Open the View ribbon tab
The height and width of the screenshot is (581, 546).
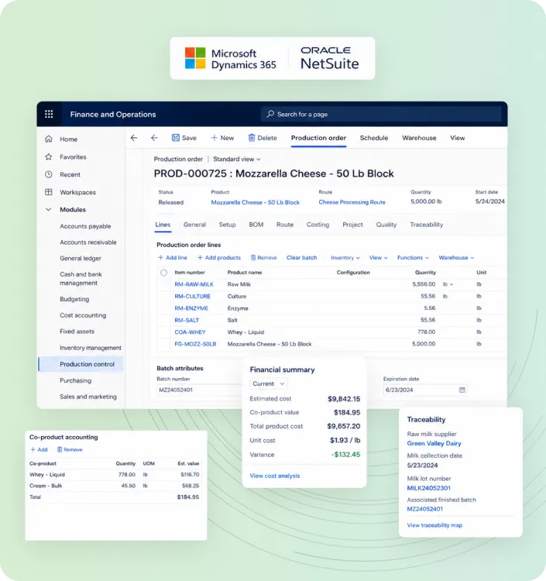coord(458,138)
